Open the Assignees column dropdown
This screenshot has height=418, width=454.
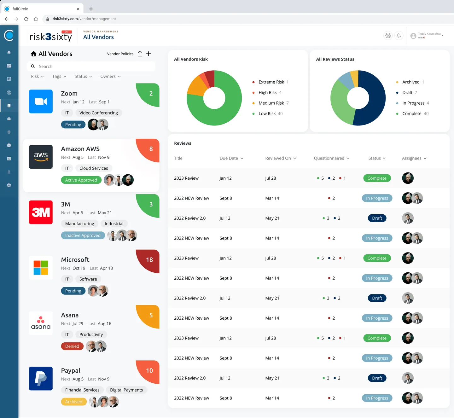tap(414, 158)
